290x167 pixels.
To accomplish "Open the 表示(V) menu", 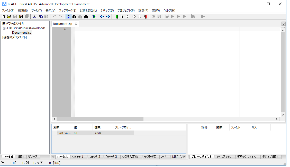I will point(50,10).
